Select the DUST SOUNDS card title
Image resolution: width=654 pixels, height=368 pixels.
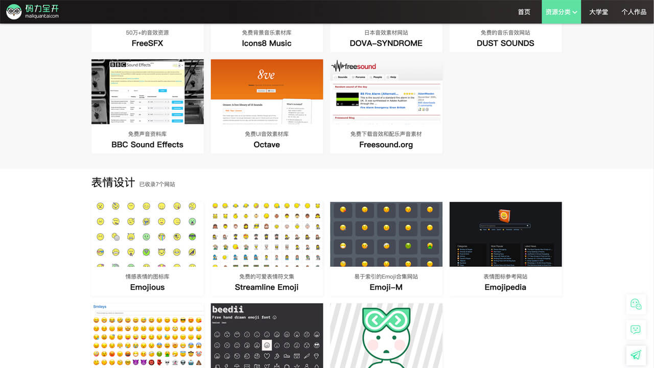(505, 43)
